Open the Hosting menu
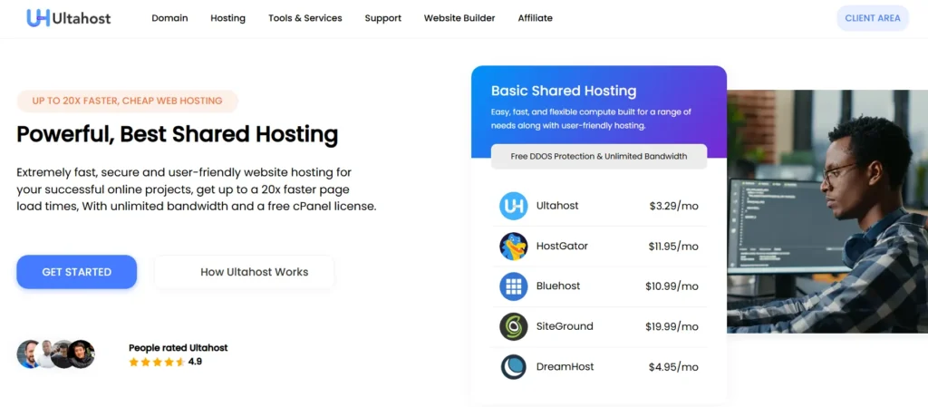Image resolution: width=928 pixels, height=407 pixels. click(227, 18)
